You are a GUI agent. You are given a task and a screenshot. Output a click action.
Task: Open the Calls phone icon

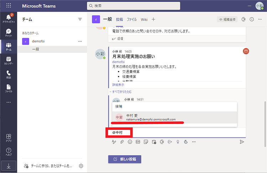9,74
